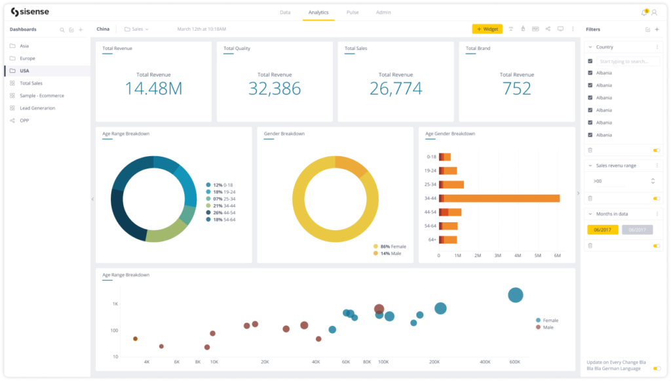Uncheck the first Albania checkbox
Screen dimensions: 671x381
[590, 72]
